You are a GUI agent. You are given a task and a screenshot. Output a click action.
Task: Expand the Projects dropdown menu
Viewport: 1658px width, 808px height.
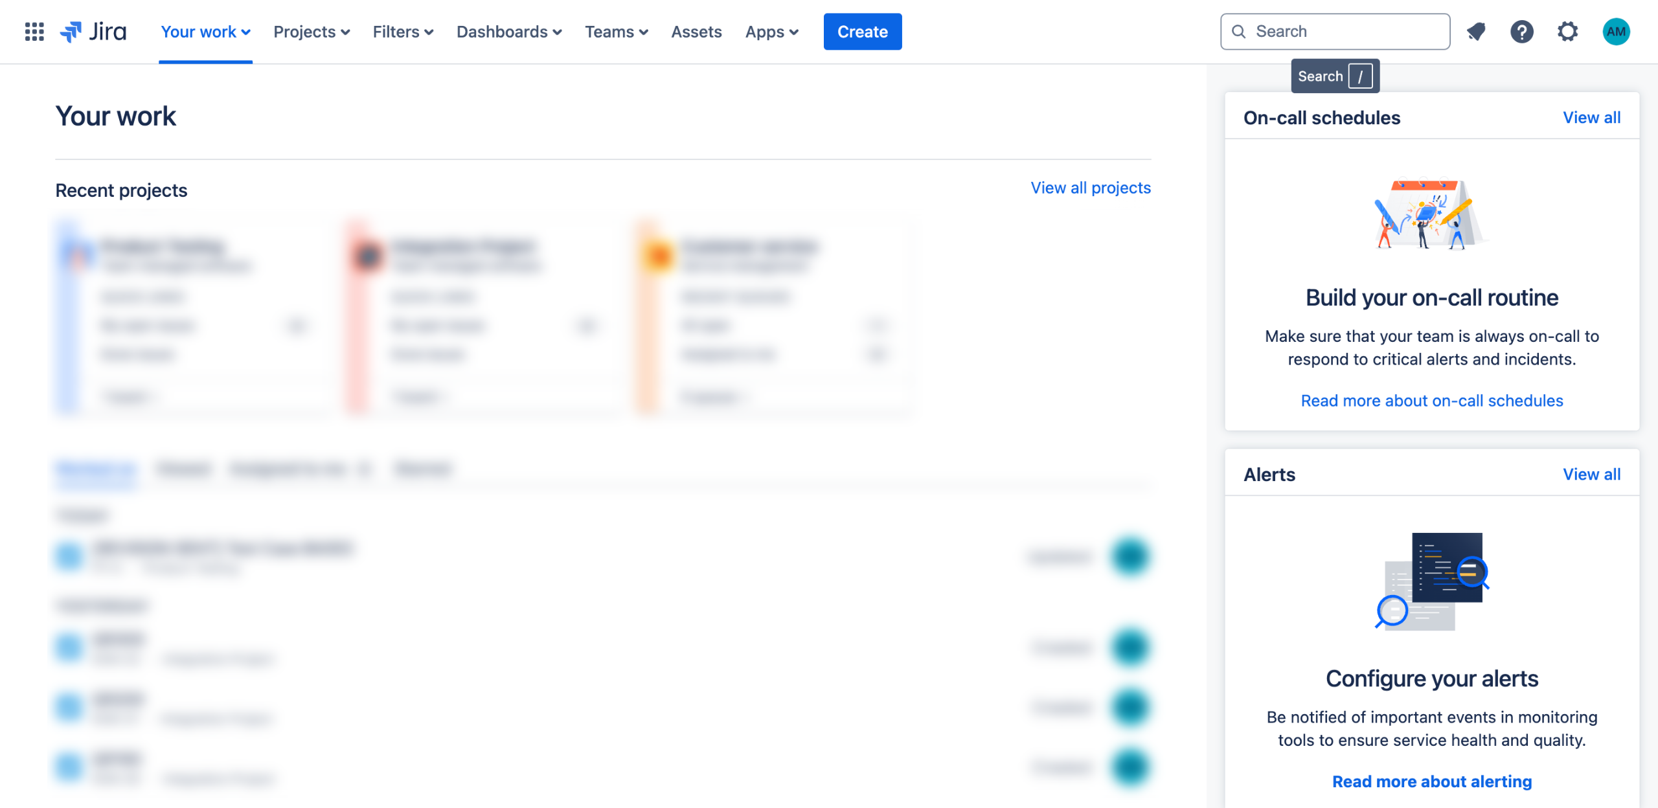pos(312,32)
